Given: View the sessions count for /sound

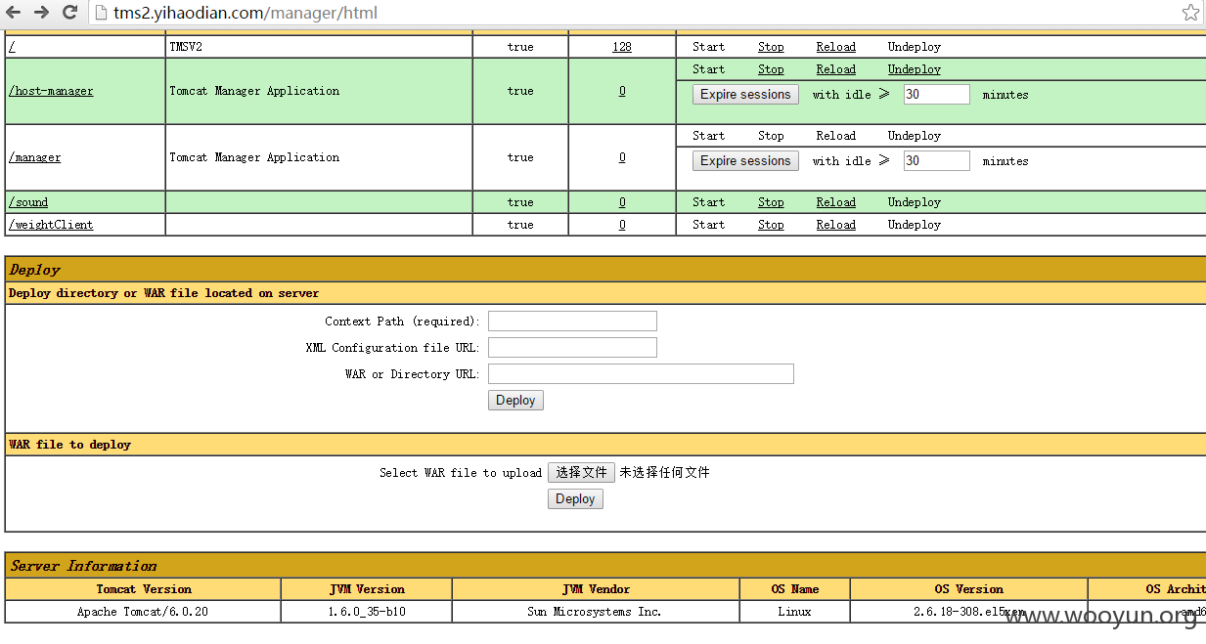Looking at the screenshot, I should (622, 202).
